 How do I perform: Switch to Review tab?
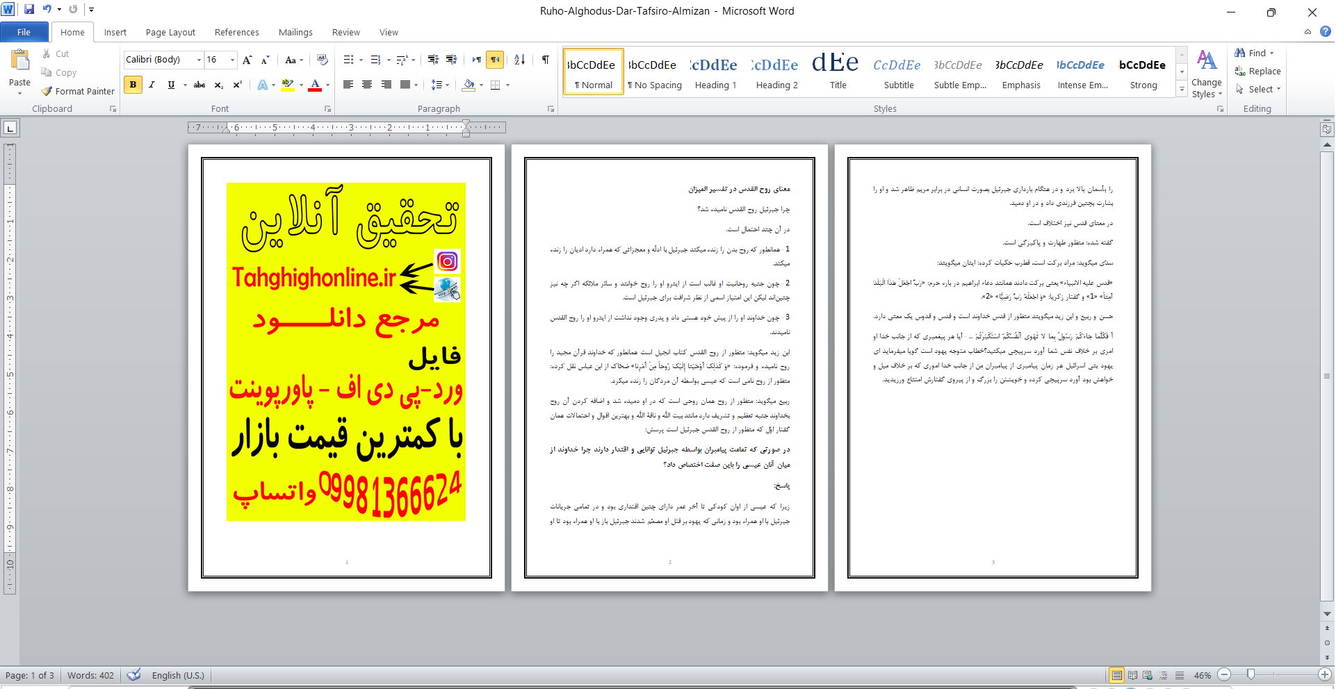[x=346, y=32]
